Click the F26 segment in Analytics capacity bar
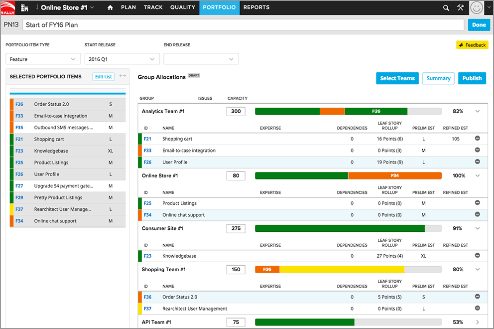 (376, 111)
